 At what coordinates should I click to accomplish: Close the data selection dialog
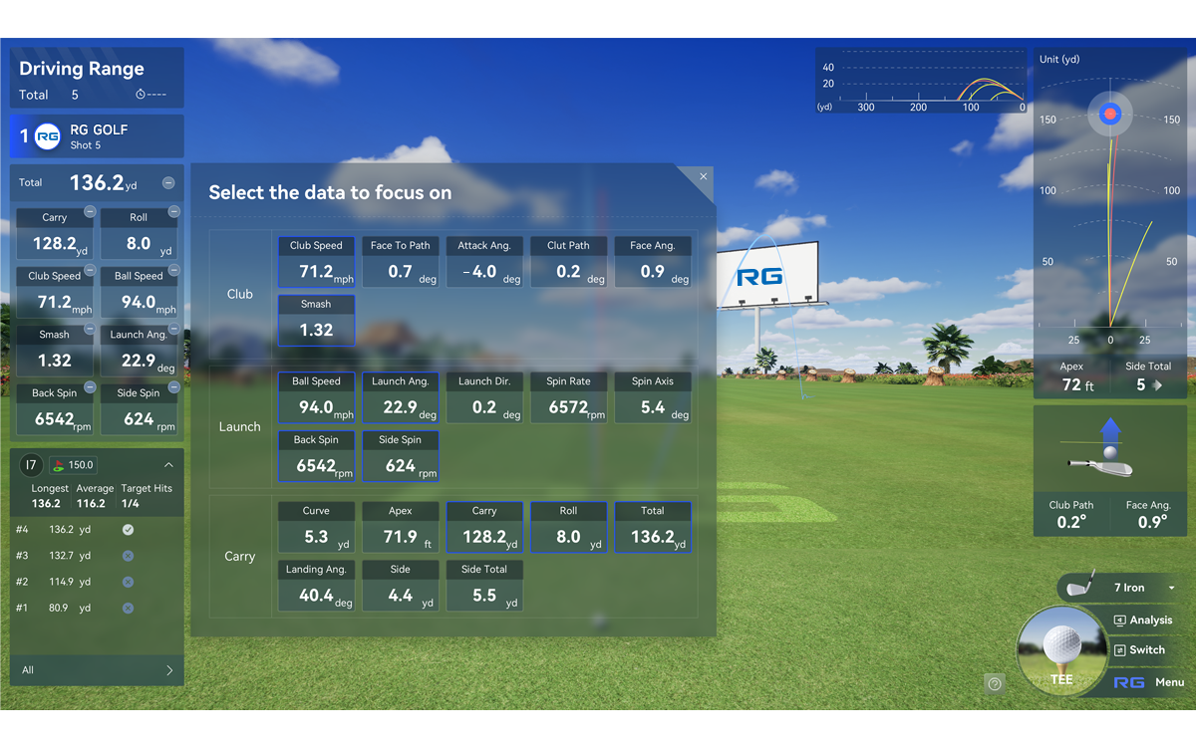pos(703,176)
